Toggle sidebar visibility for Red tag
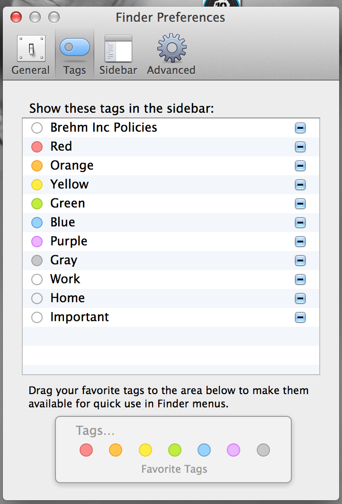The image size is (342, 504). 300,147
